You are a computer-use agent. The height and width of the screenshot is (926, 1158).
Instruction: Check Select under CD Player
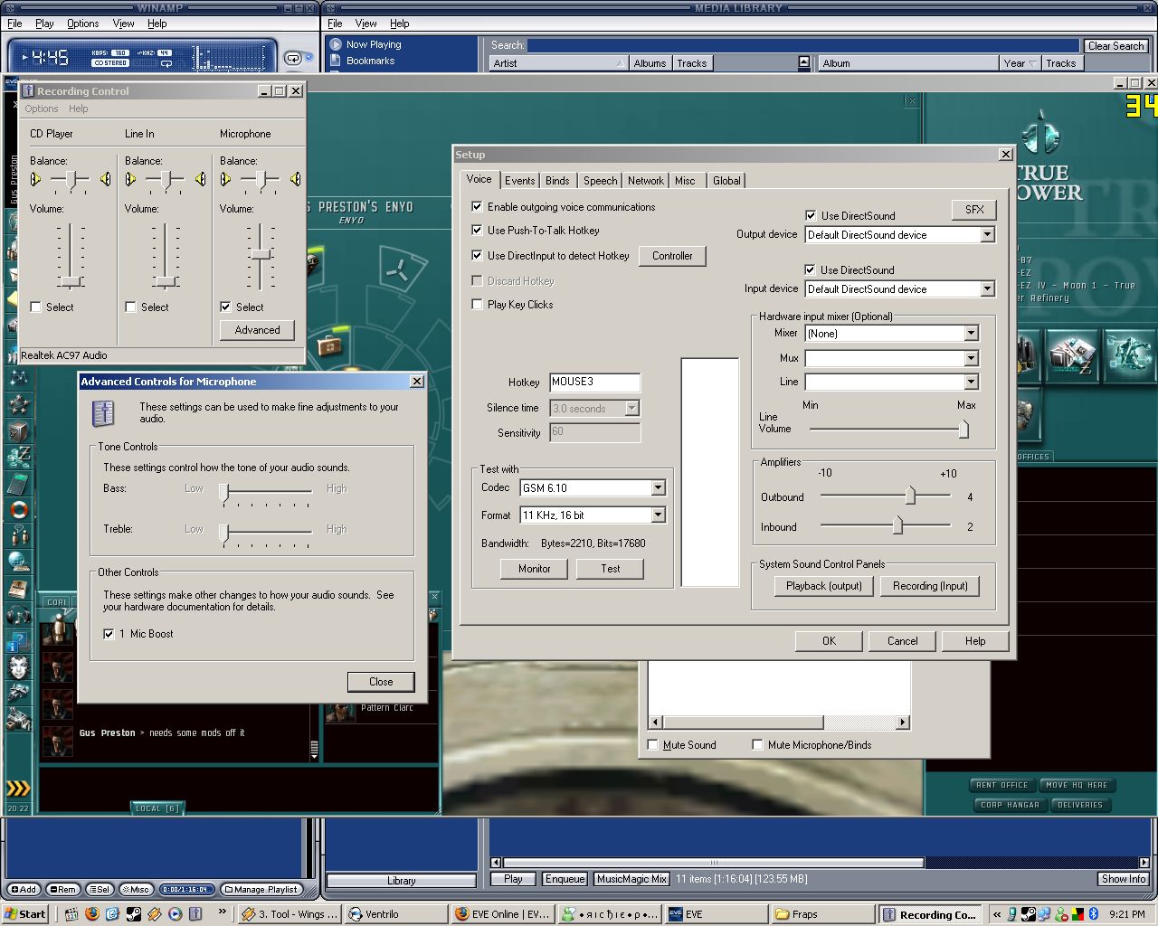[35, 307]
